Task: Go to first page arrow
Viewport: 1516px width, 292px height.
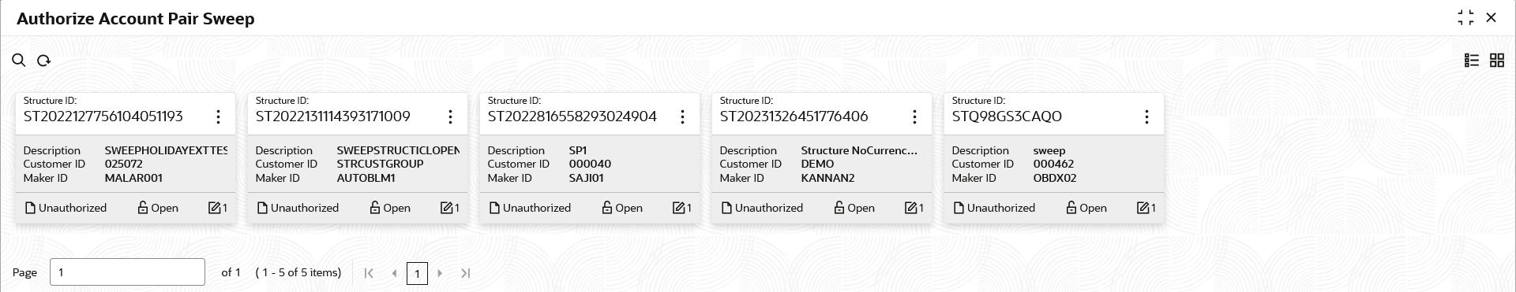Action: click(369, 273)
